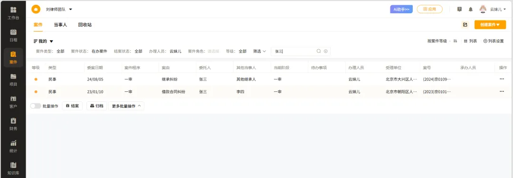This screenshot has height=178, width=513.
Task: Open more actions for the 借款合同纠纷 row
Action: [x=502, y=92]
